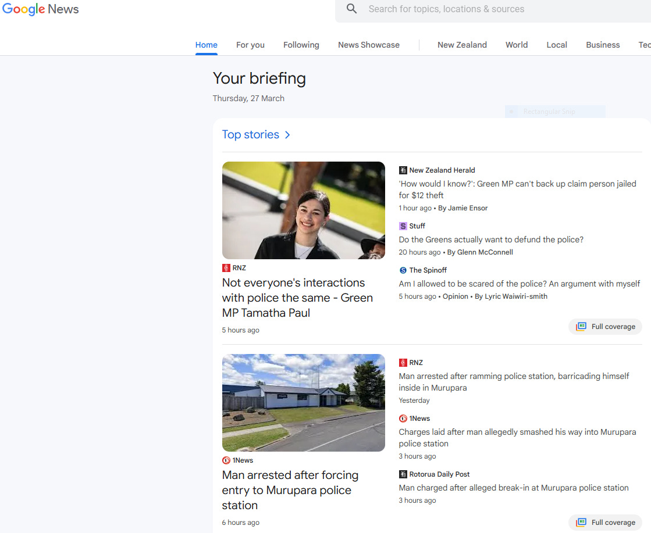The width and height of the screenshot is (651, 533).
Task: Click '6 hours ago' under Murupara headline
Action: coord(240,523)
